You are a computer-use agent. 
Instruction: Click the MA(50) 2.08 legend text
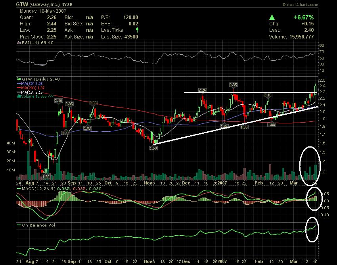pyautogui.click(x=32, y=83)
